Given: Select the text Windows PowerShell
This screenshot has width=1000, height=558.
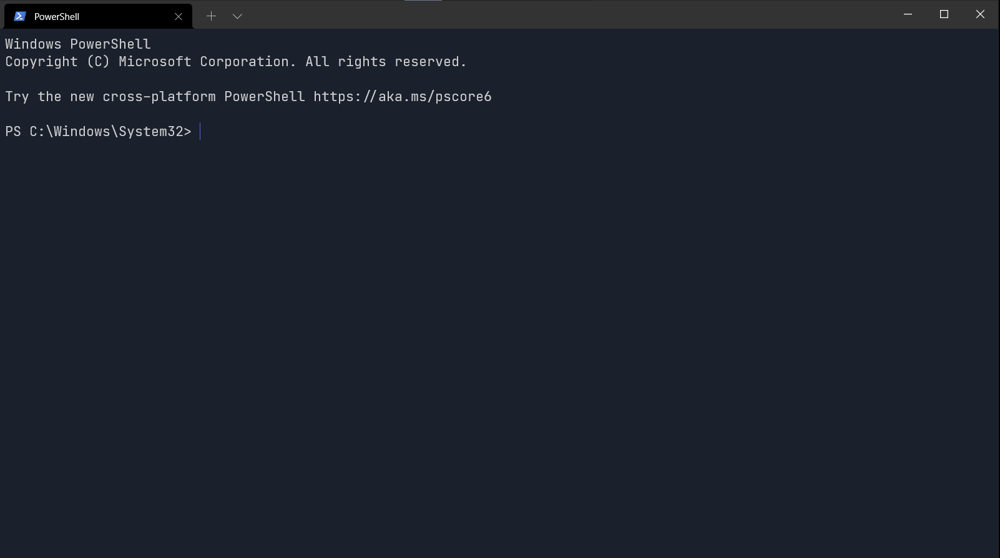Looking at the screenshot, I should coord(77,44).
